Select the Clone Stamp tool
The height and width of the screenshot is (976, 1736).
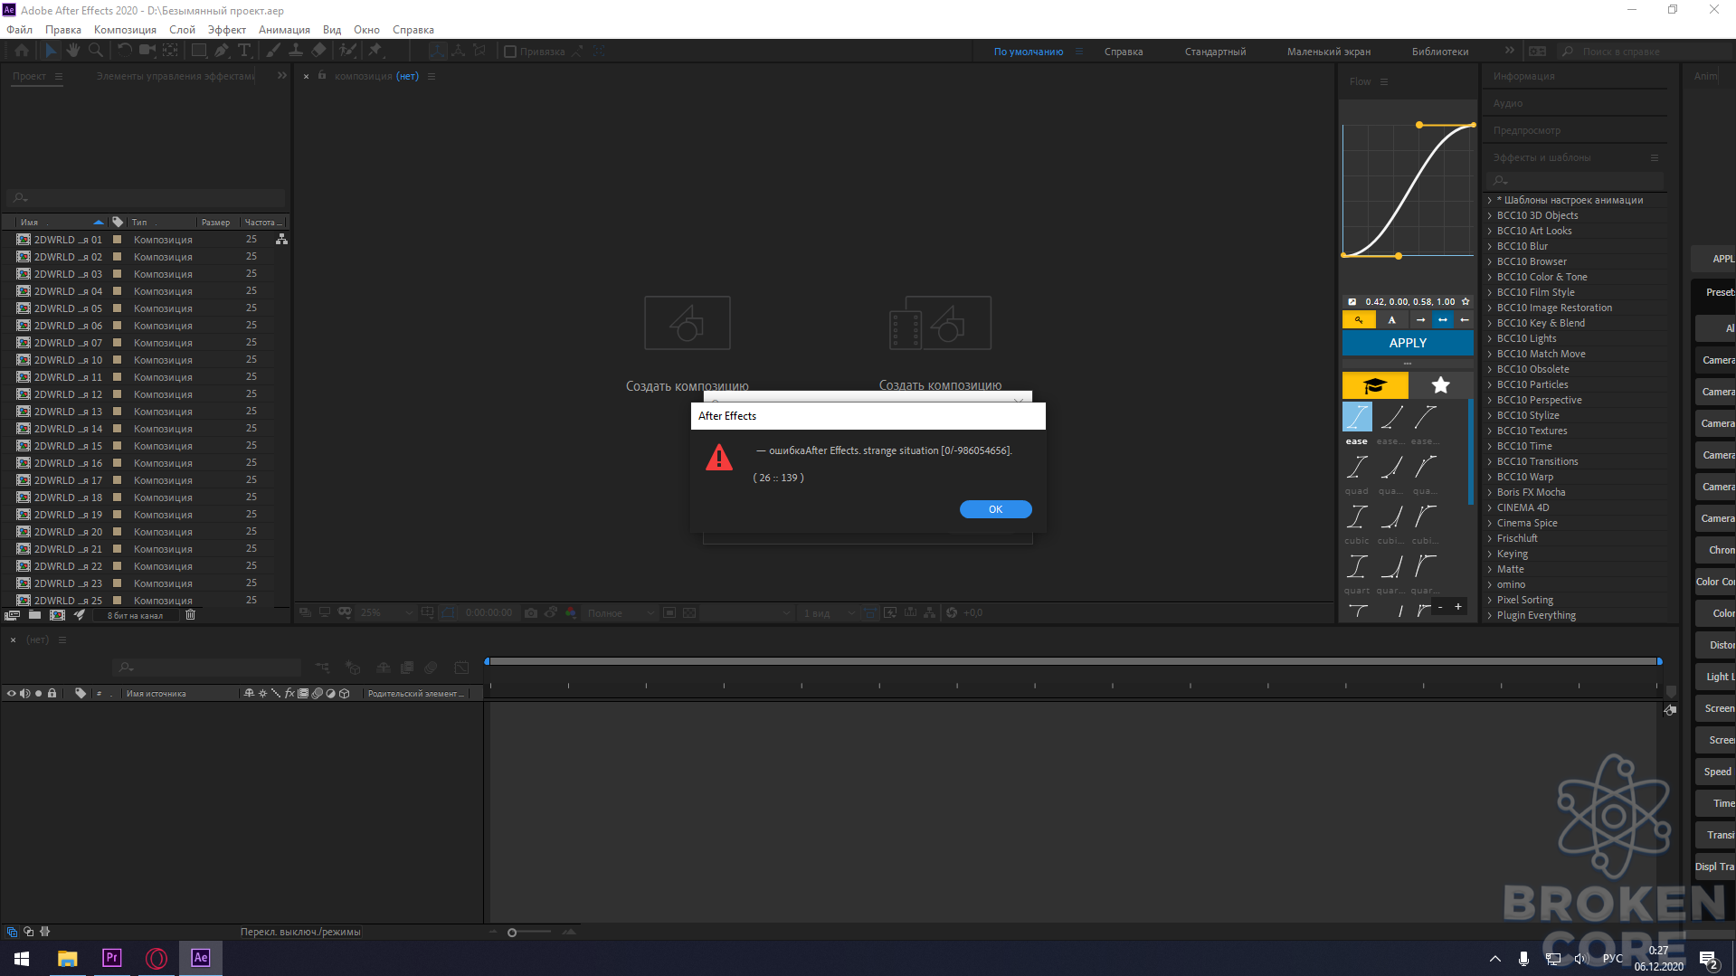tap(296, 51)
